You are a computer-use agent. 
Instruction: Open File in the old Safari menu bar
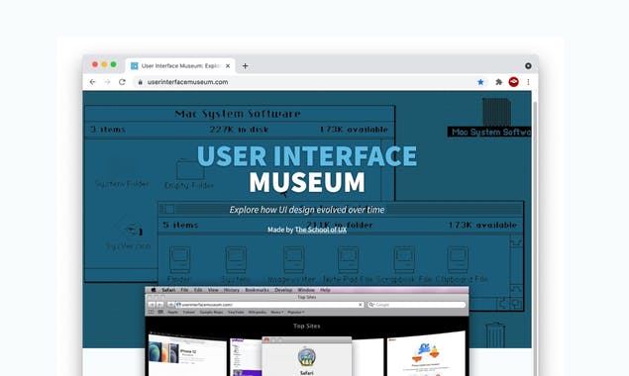pyautogui.click(x=184, y=290)
